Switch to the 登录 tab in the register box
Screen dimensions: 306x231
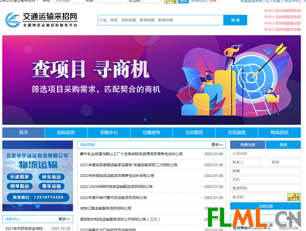[x=283, y=145]
